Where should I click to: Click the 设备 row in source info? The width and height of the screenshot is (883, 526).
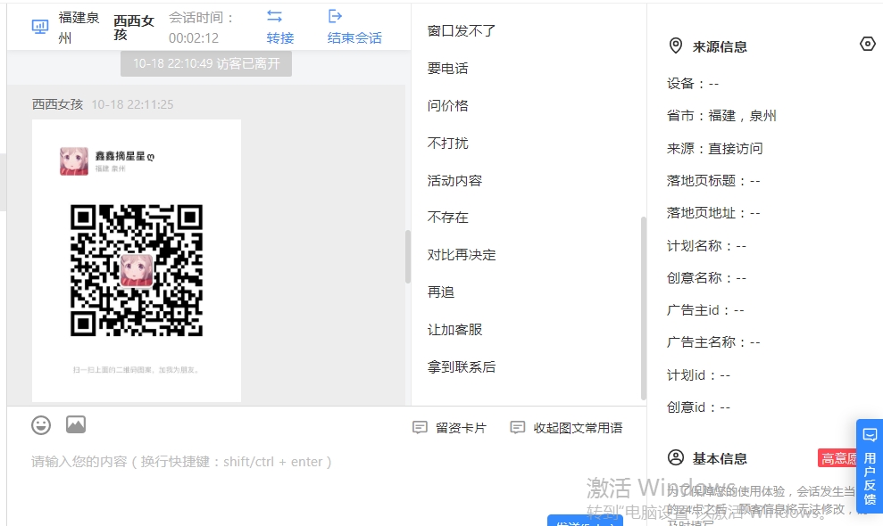(x=693, y=84)
